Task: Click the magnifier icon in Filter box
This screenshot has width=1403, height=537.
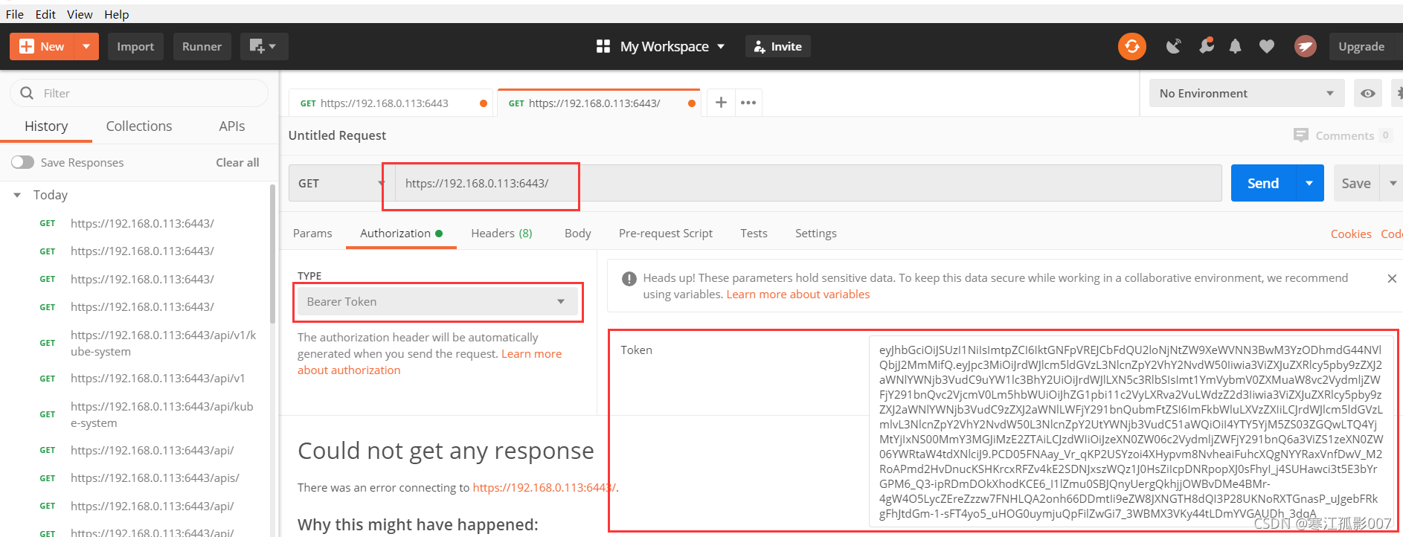Action: click(x=27, y=93)
